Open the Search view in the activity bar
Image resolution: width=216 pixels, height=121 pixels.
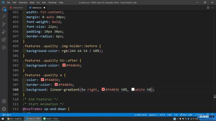tap(4, 16)
